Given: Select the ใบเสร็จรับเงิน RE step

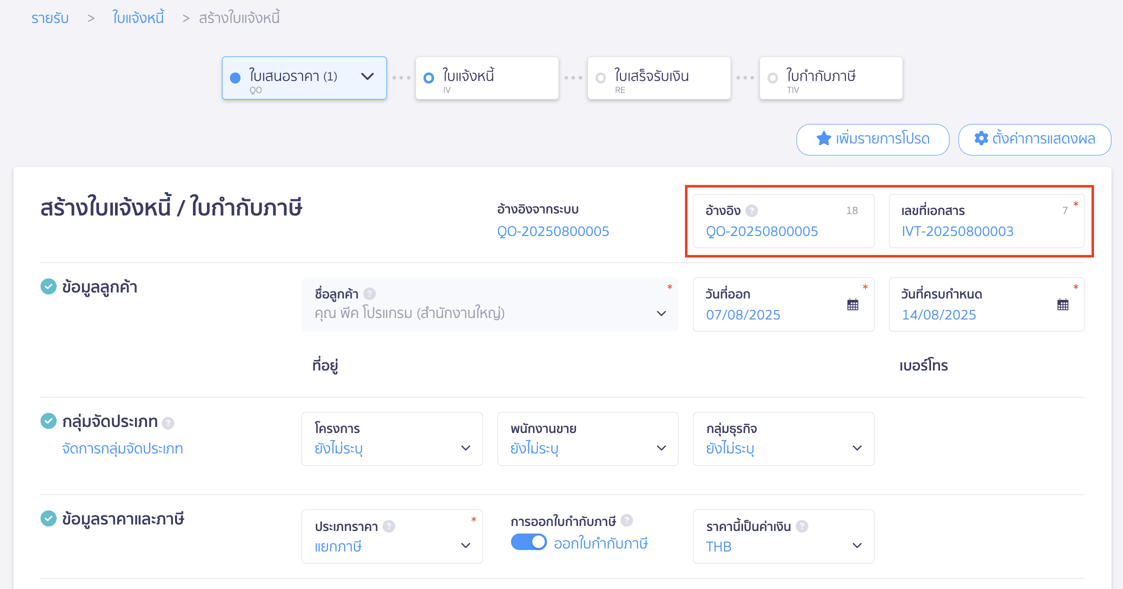Looking at the screenshot, I should [659, 78].
